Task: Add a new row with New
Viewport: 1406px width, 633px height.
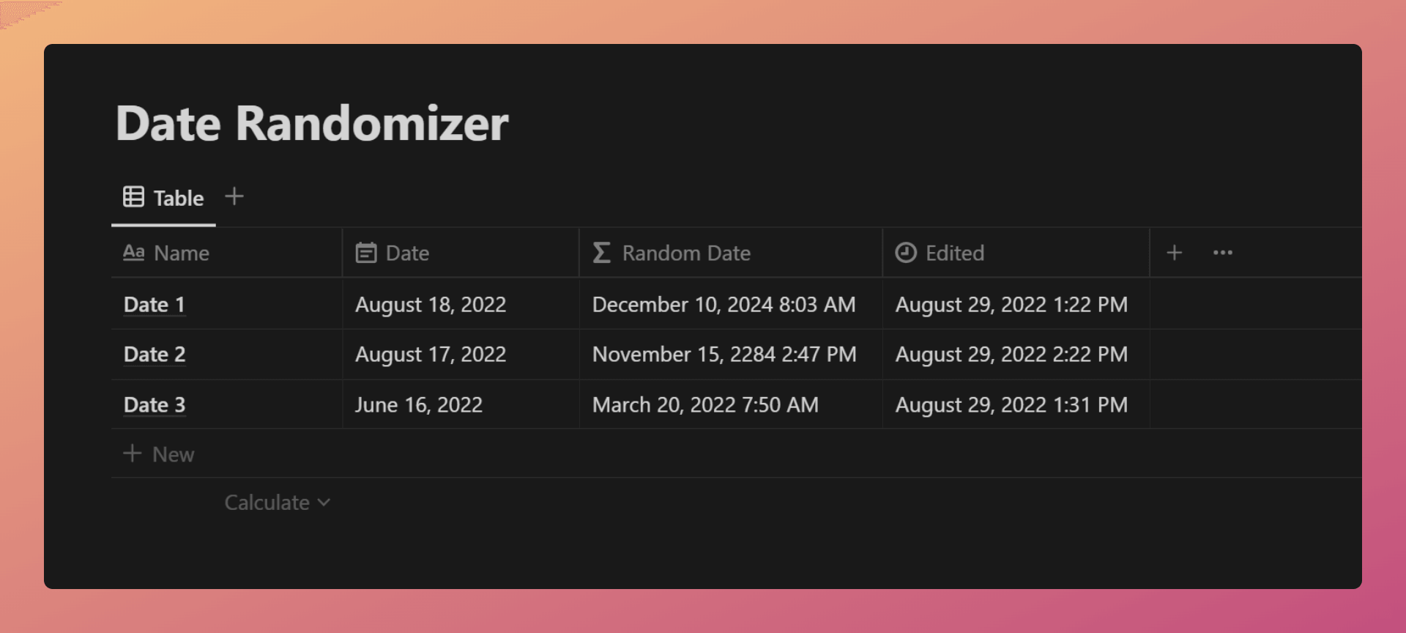Action: tap(159, 454)
